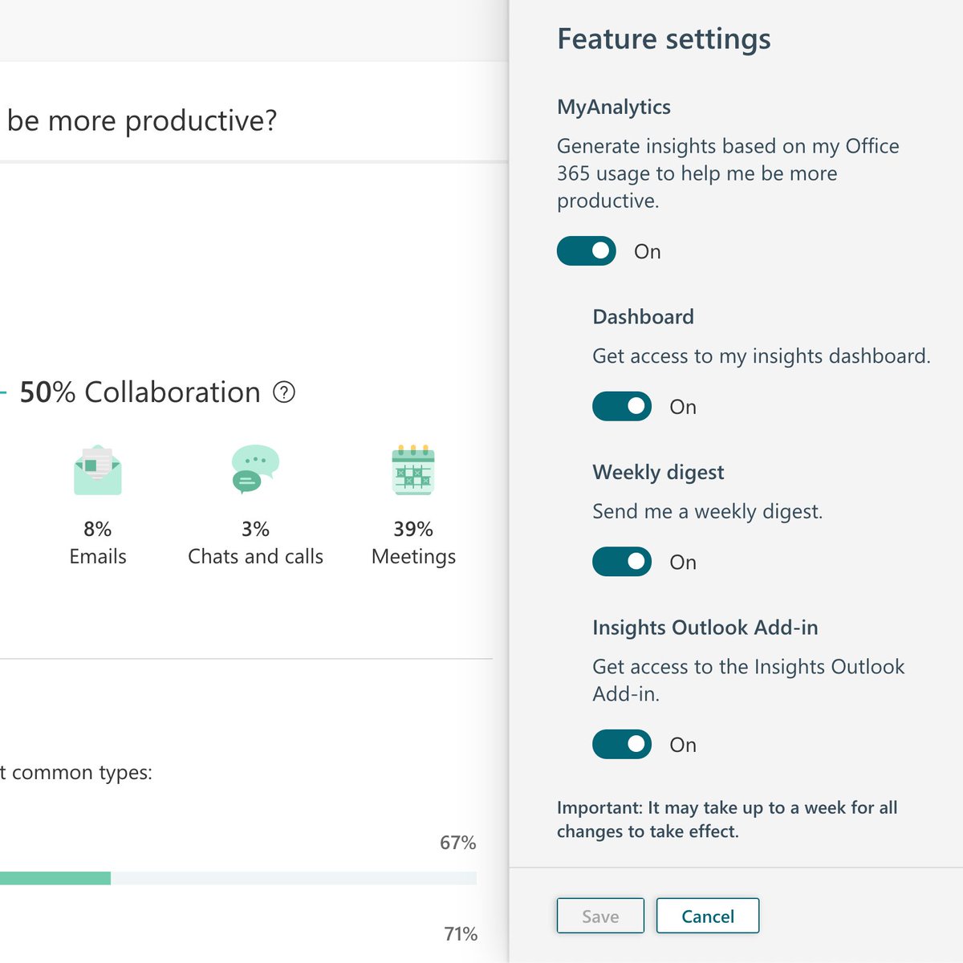The height and width of the screenshot is (963, 963).
Task: Click the Meetings label
Action: [x=413, y=557]
